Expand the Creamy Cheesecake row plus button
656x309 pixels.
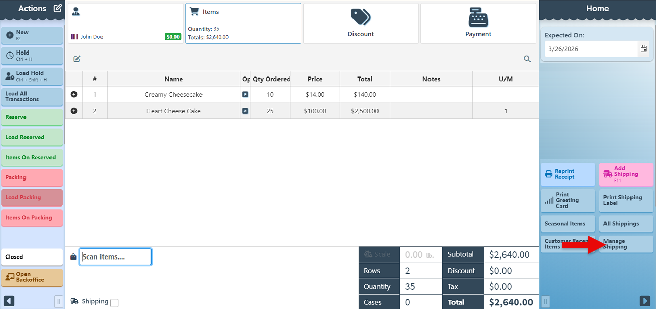coord(74,95)
